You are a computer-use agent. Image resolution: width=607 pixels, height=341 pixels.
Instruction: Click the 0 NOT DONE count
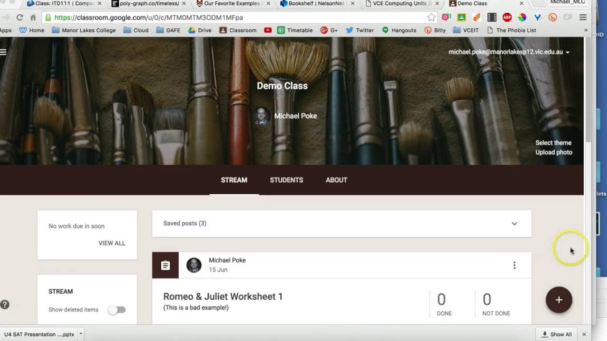tap(496, 304)
